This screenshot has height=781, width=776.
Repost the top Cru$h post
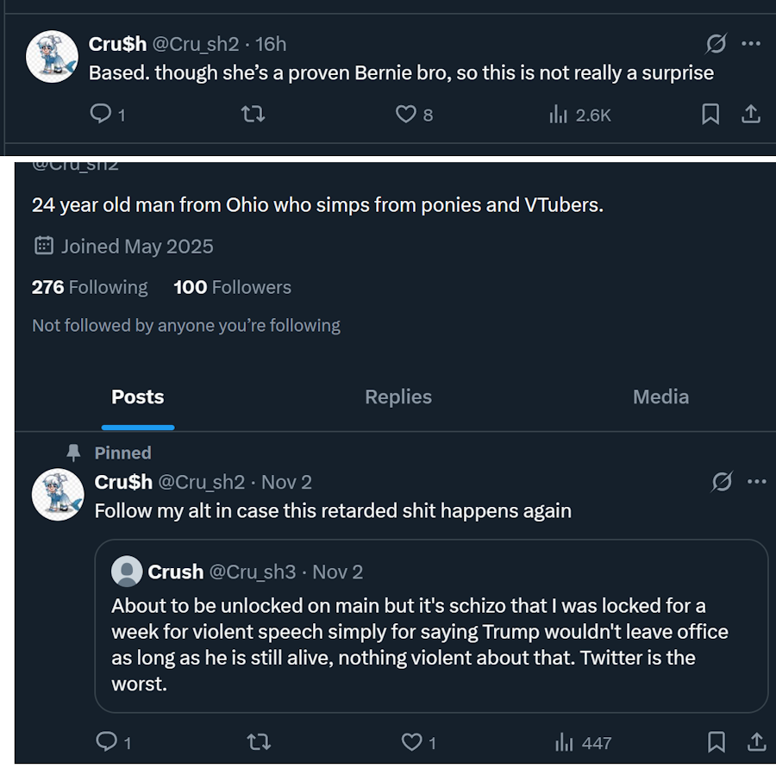[x=252, y=114]
